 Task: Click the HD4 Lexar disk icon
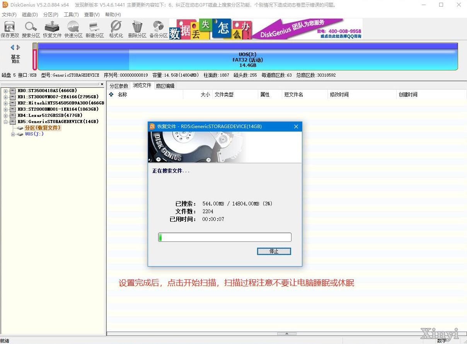(x=13, y=115)
